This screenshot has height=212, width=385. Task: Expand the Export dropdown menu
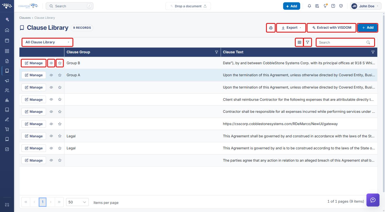pyautogui.click(x=291, y=28)
